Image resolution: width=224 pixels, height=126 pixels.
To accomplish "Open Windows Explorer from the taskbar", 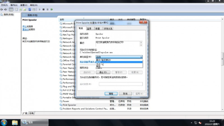I will point(15,123).
